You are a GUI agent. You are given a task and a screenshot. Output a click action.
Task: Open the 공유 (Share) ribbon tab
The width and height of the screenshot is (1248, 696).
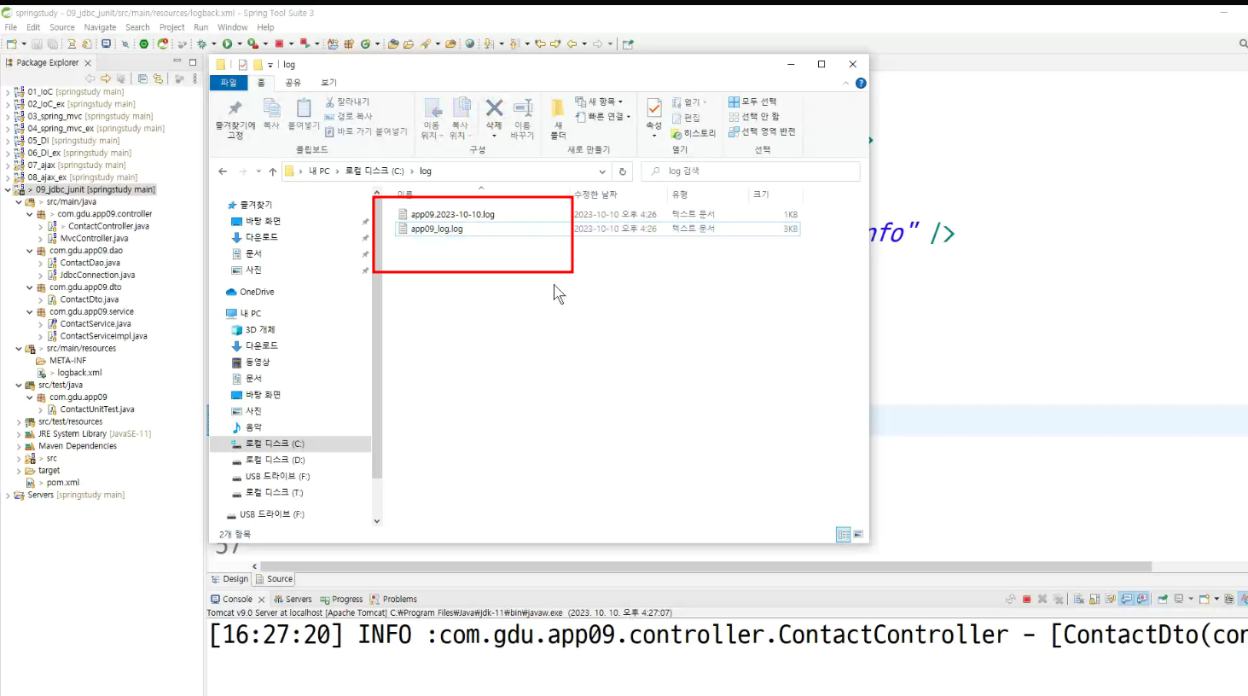tap(293, 83)
